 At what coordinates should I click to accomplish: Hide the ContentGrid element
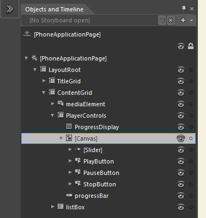181,93
